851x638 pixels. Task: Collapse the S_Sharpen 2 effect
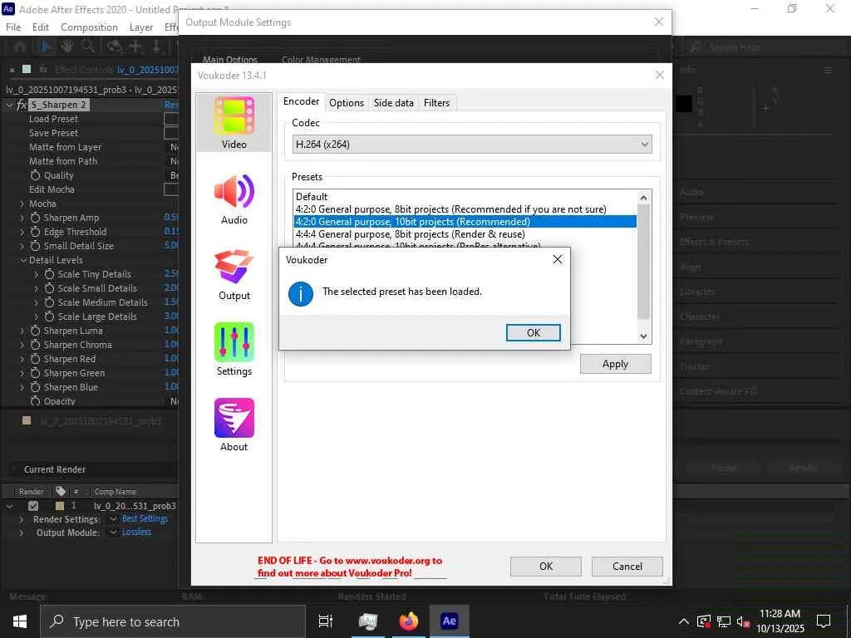click(9, 105)
